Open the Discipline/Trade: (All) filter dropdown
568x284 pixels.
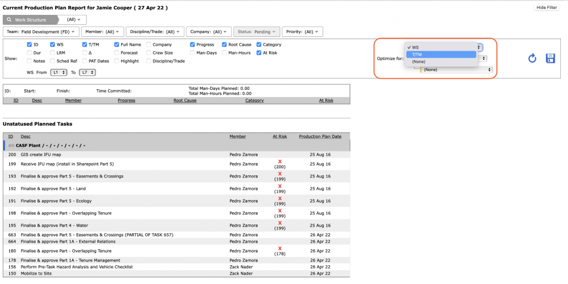(x=155, y=31)
